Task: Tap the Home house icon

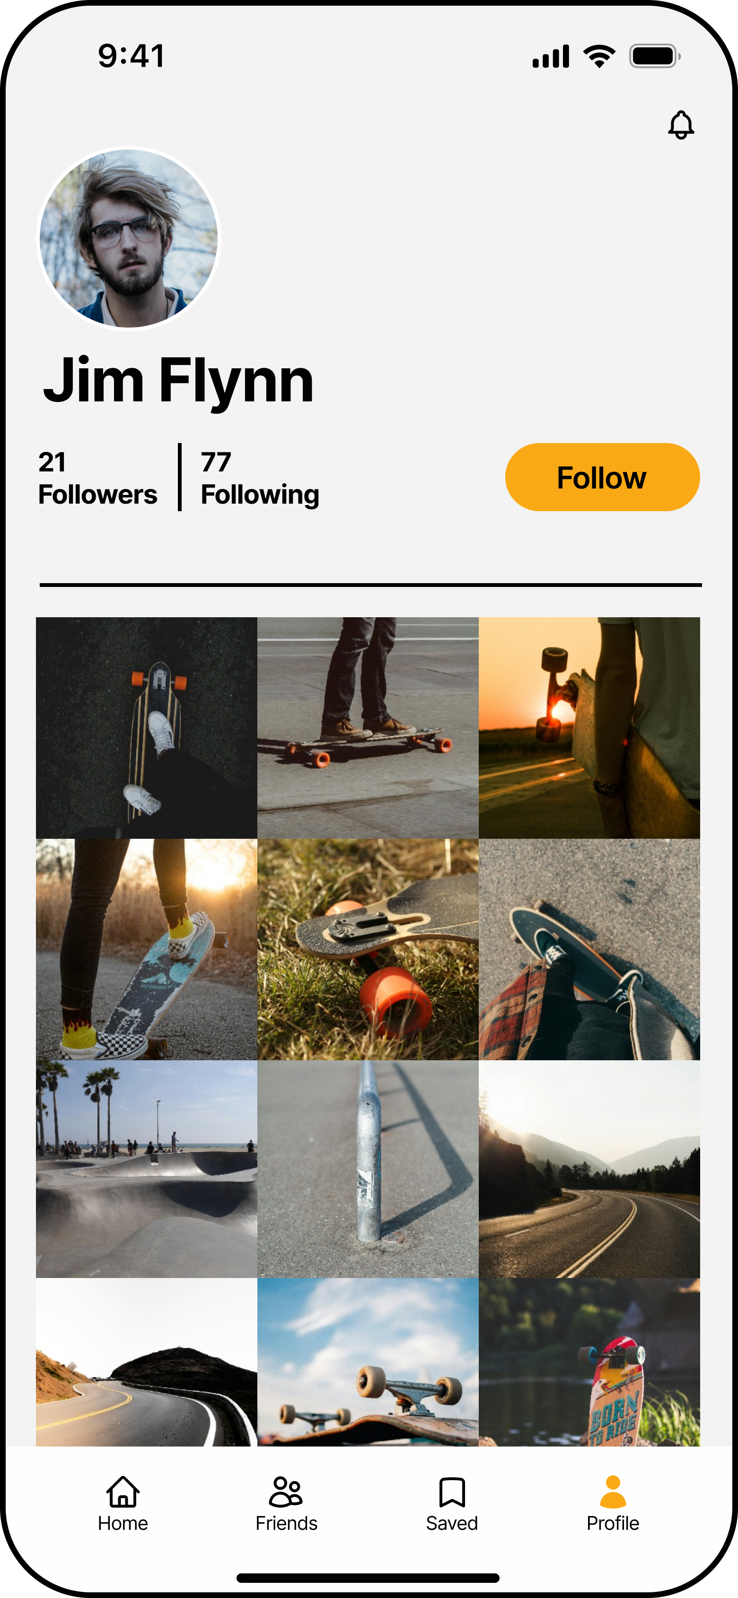Action: coord(123,1491)
